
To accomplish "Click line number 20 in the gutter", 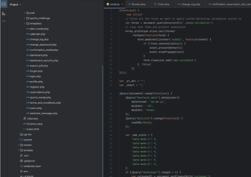I will [111, 94].
